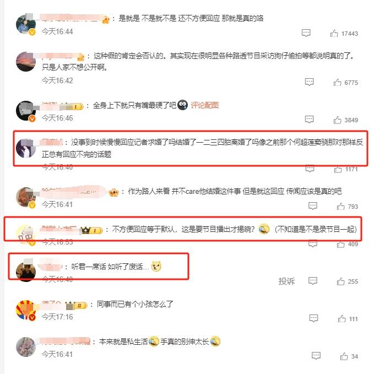Reply to the 作为路人来看 comment

[x=313, y=206]
